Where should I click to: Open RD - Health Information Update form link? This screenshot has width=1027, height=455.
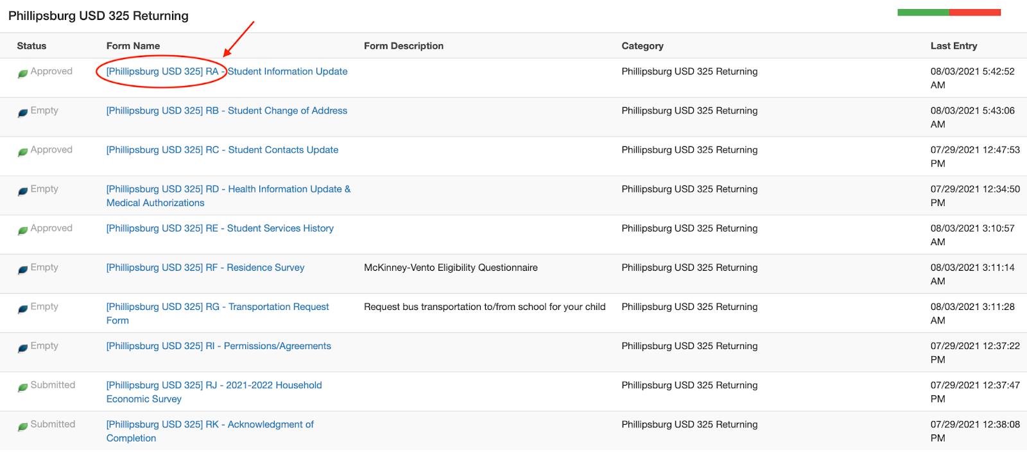[x=229, y=196]
